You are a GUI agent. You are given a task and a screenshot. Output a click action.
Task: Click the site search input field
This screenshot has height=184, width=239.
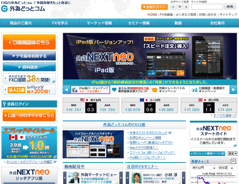tap(207, 7)
